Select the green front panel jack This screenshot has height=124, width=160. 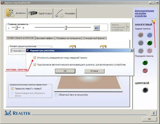(x=145, y=63)
